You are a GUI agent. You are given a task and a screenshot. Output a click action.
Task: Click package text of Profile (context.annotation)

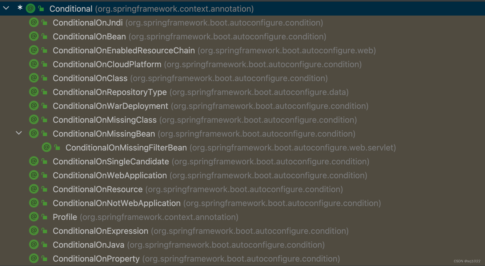pyautogui.click(x=159, y=217)
